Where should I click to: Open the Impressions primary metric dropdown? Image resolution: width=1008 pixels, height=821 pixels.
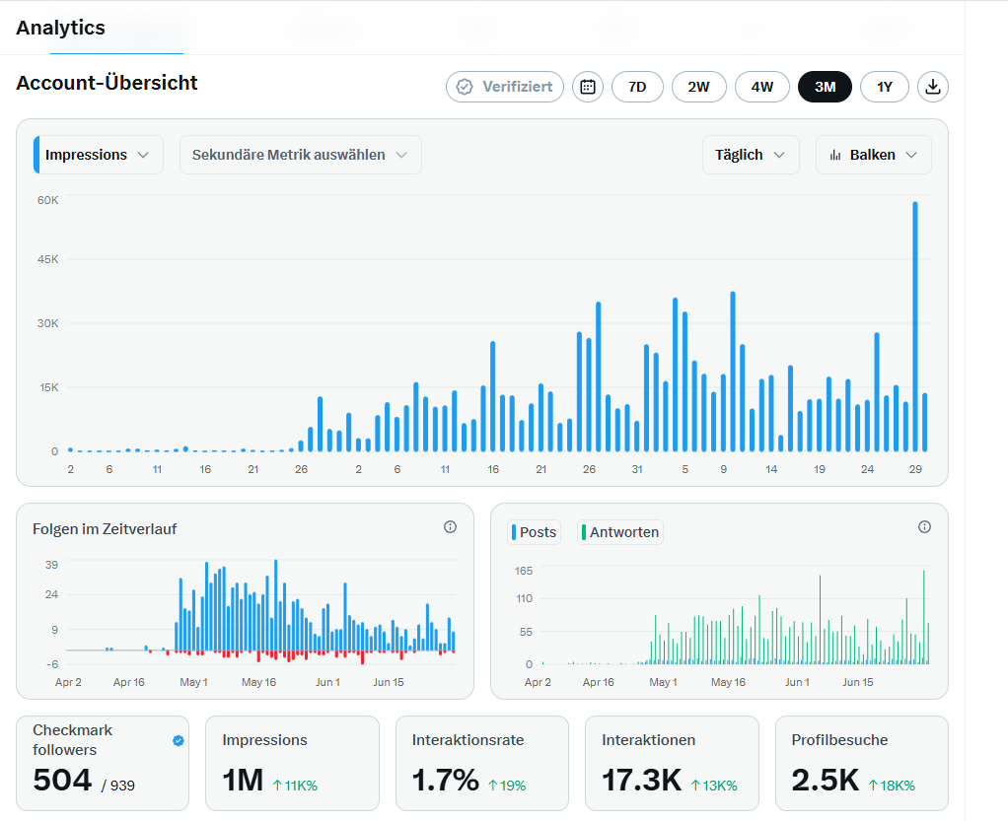pos(98,155)
